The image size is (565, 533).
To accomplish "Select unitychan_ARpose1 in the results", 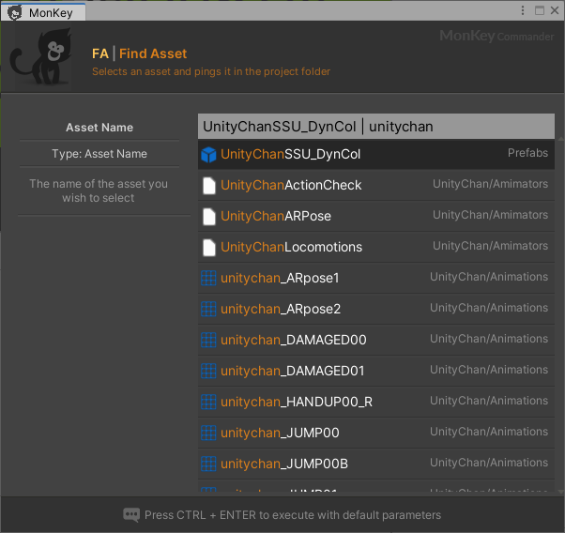I will pyautogui.click(x=376, y=278).
